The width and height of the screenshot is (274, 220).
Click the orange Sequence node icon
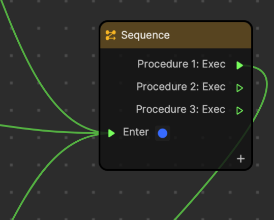pos(111,35)
